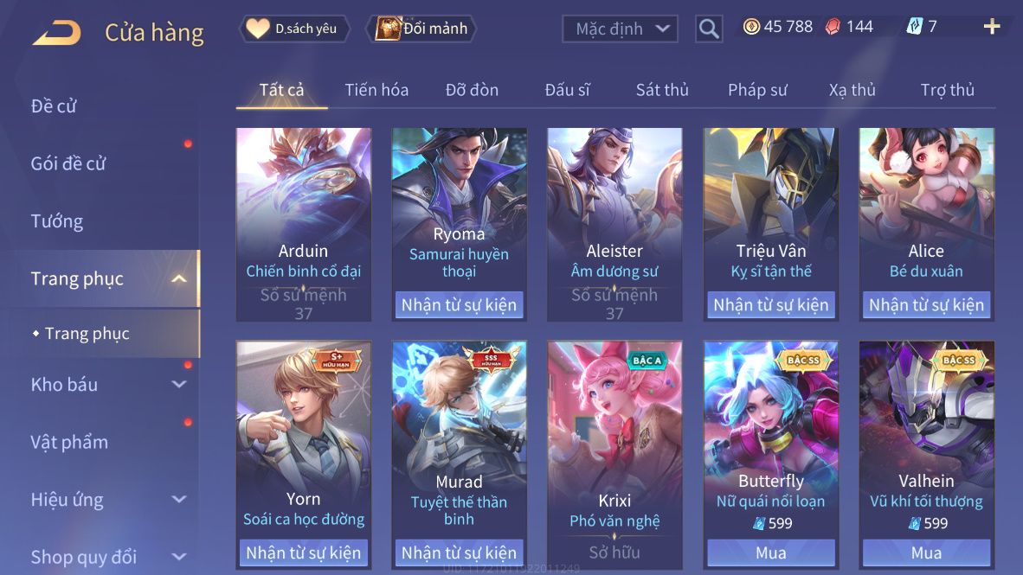Open the search magnifier icon
This screenshot has width=1023, height=575.
(x=709, y=29)
